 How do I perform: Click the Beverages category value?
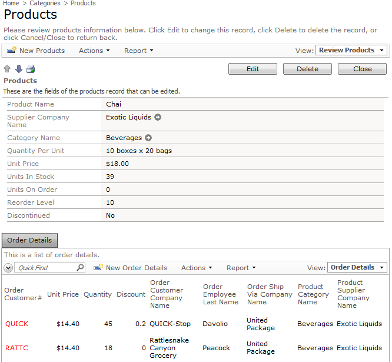point(124,138)
